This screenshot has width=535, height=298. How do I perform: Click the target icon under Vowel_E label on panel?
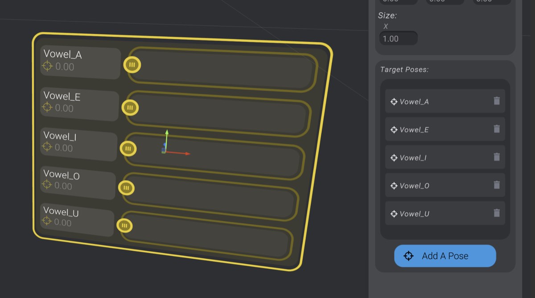click(x=47, y=107)
